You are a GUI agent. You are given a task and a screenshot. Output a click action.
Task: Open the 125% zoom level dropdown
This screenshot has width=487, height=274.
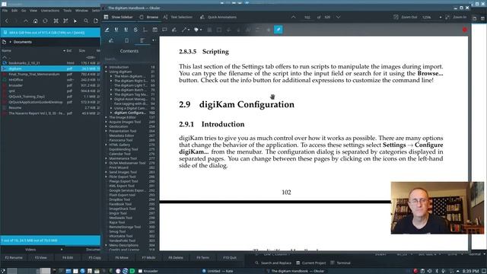point(431,18)
